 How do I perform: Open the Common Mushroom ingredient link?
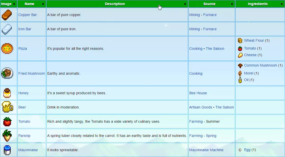(260, 65)
